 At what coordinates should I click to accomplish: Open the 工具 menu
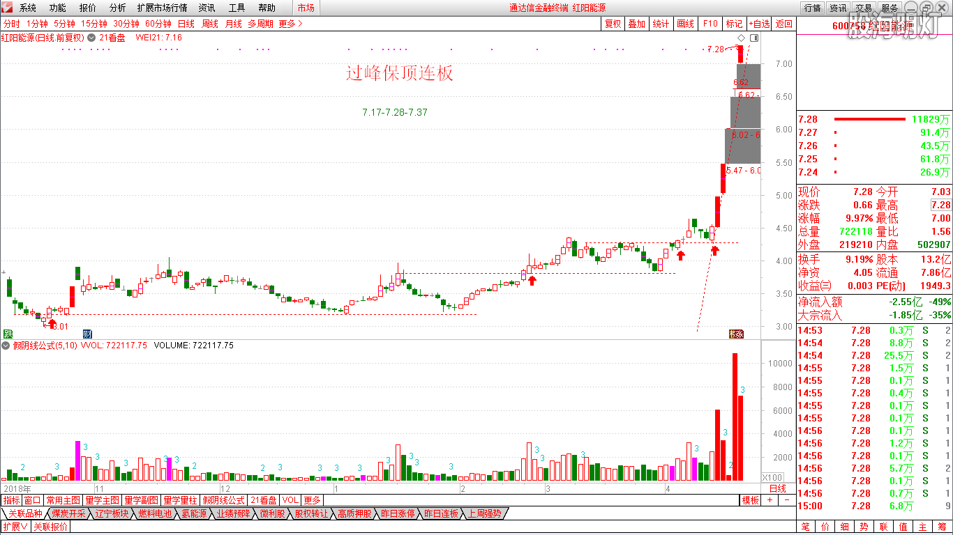[x=237, y=8]
